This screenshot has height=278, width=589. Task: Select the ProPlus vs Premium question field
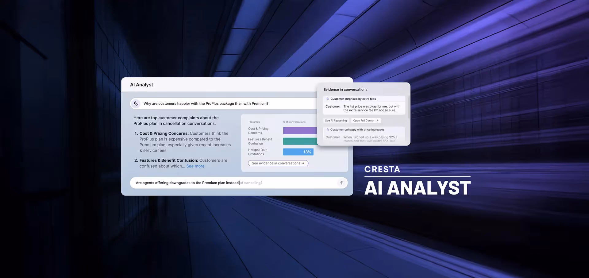pos(224,104)
